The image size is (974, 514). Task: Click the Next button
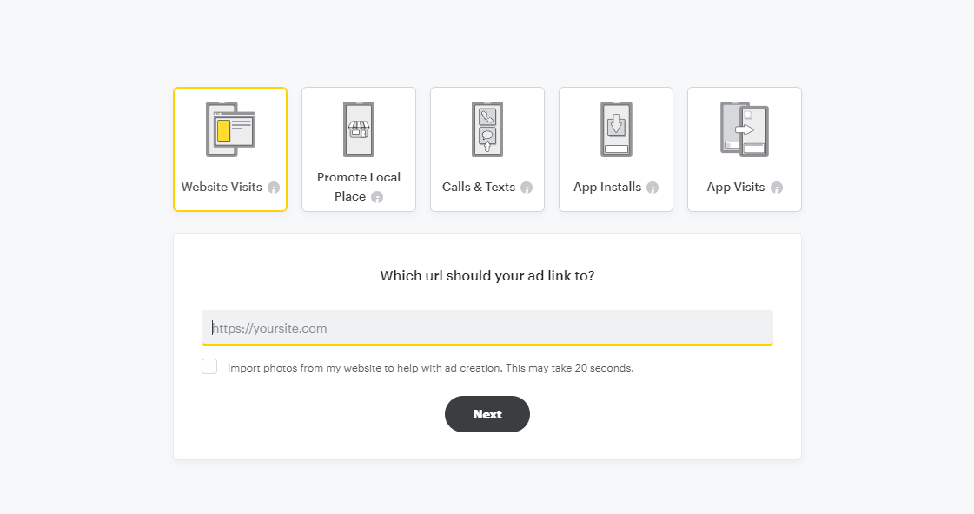(x=487, y=414)
